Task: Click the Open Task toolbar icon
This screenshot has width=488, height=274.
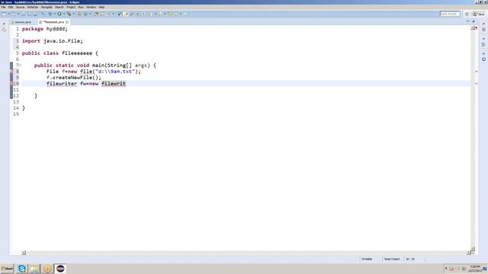Action: click(x=102, y=14)
